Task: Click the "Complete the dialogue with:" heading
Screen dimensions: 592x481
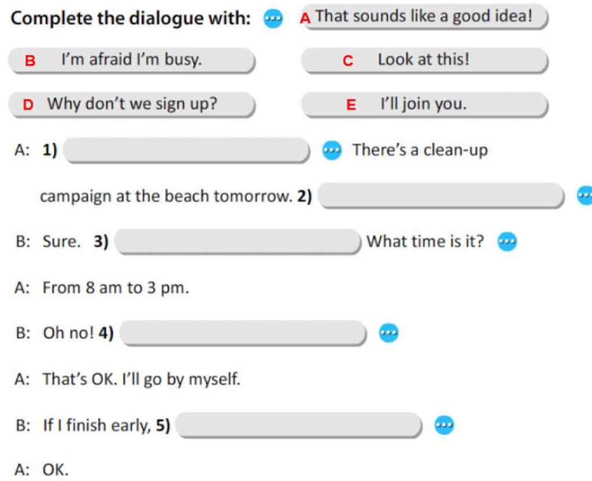Action: (131, 18)
